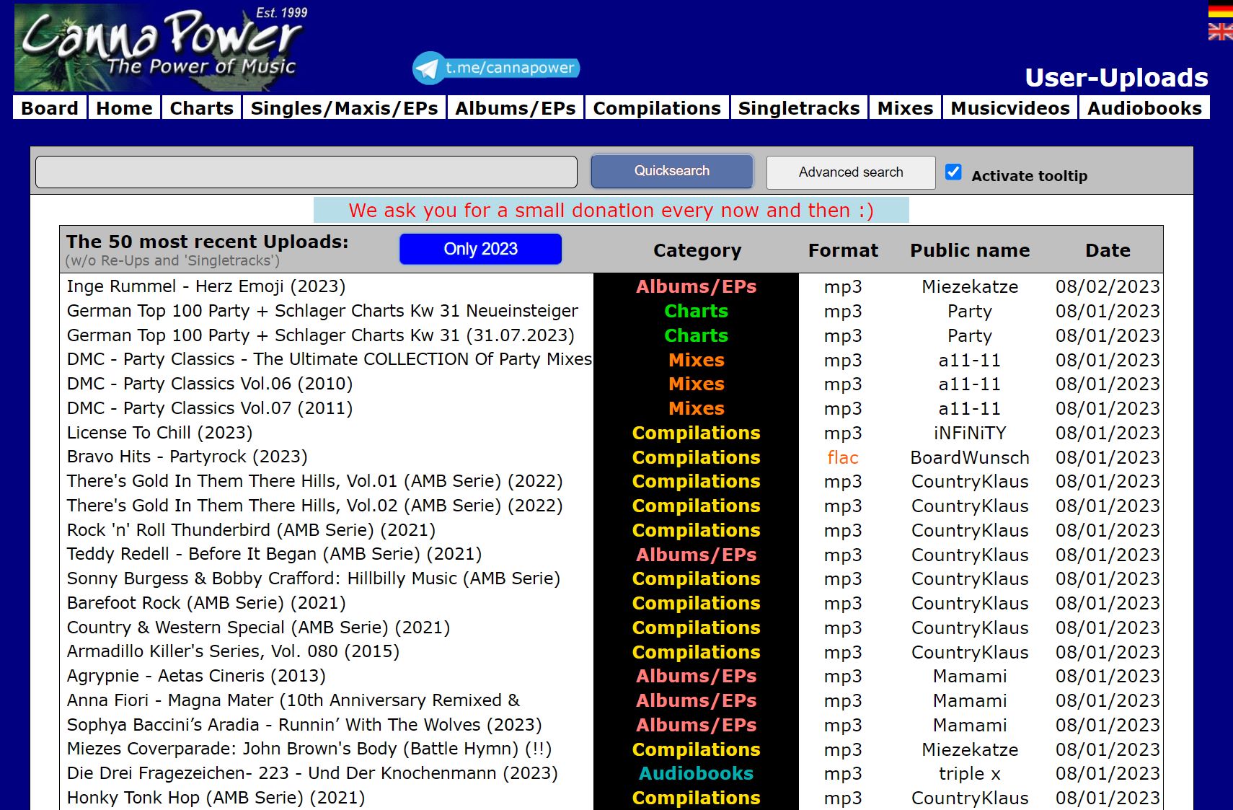The height and width of the screenshot is (810, 1233).
Task: Switch language with the UK flag icon
Action: (x=1220, y=32)
